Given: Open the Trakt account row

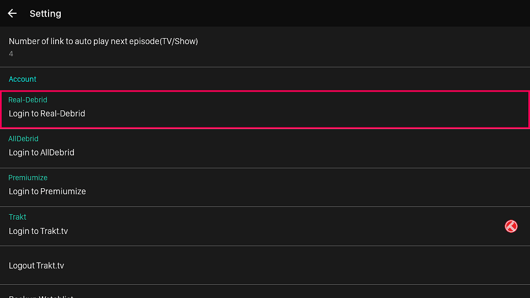Looking at the screenshot, I should 265,226.
